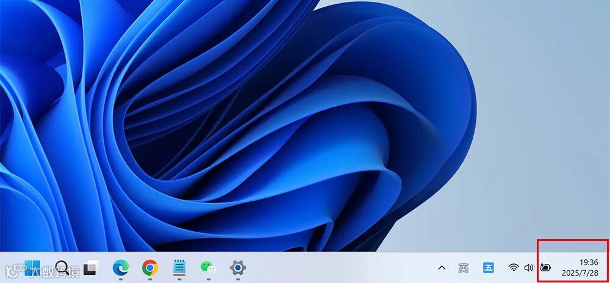
Task: Open the Windows Start menu
Action: (32, 268)
